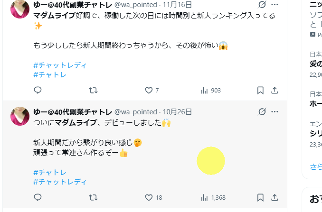Image resolution: width=322 pixels, height=212 pixels.
Task: View analytics showing 1,368 views
Action: pos(205,197)
